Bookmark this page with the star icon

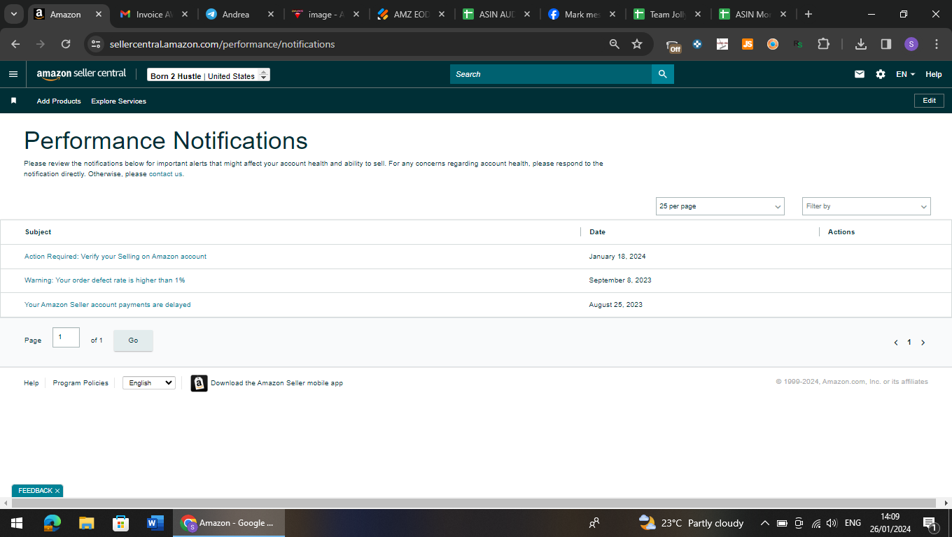click(637, 44)
